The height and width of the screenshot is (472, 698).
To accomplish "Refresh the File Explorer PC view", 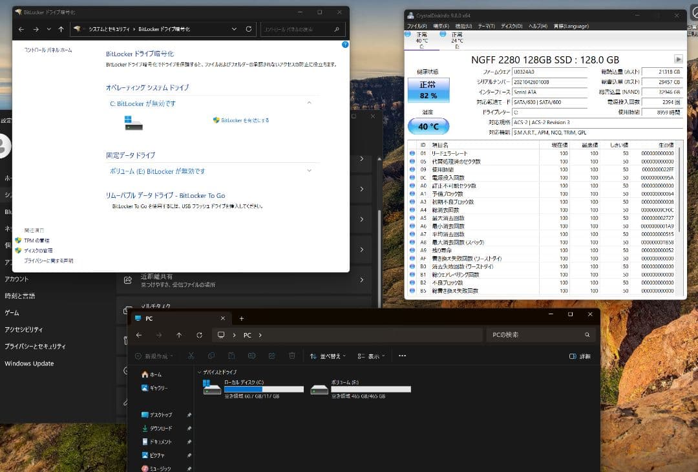I will 200,335.
